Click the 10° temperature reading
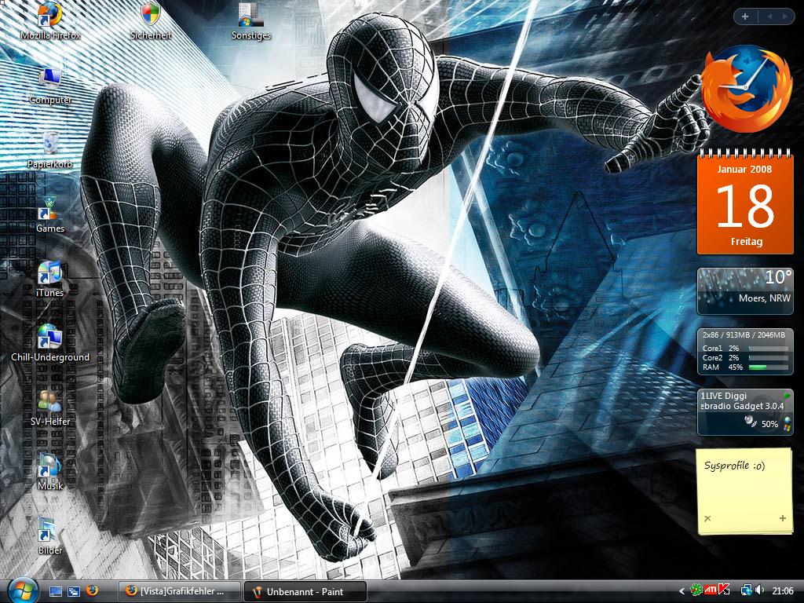 [778, 277]
